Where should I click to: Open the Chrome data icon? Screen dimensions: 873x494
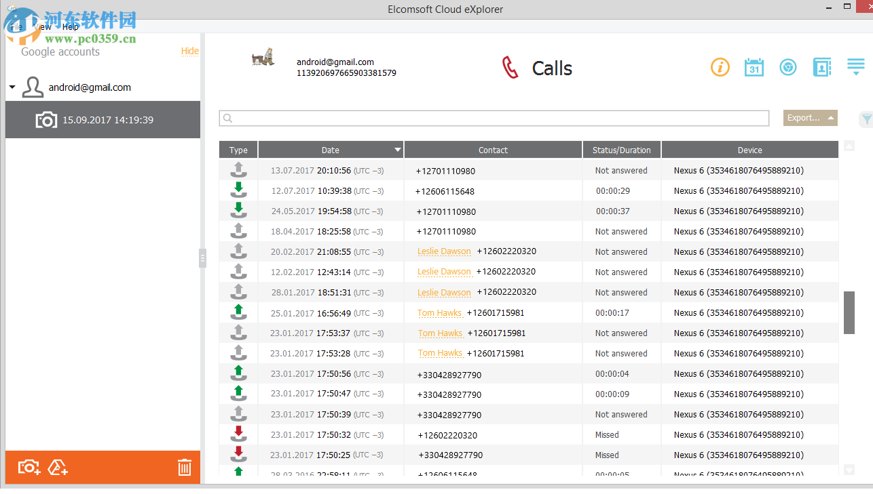788,67
